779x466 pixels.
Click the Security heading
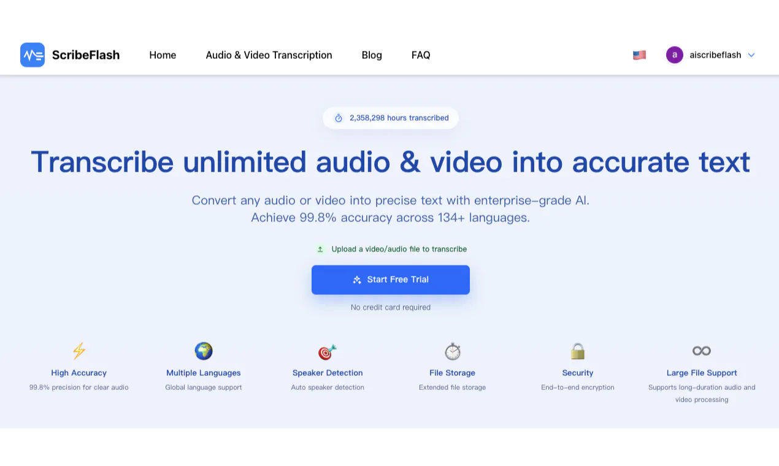[578, 373]
